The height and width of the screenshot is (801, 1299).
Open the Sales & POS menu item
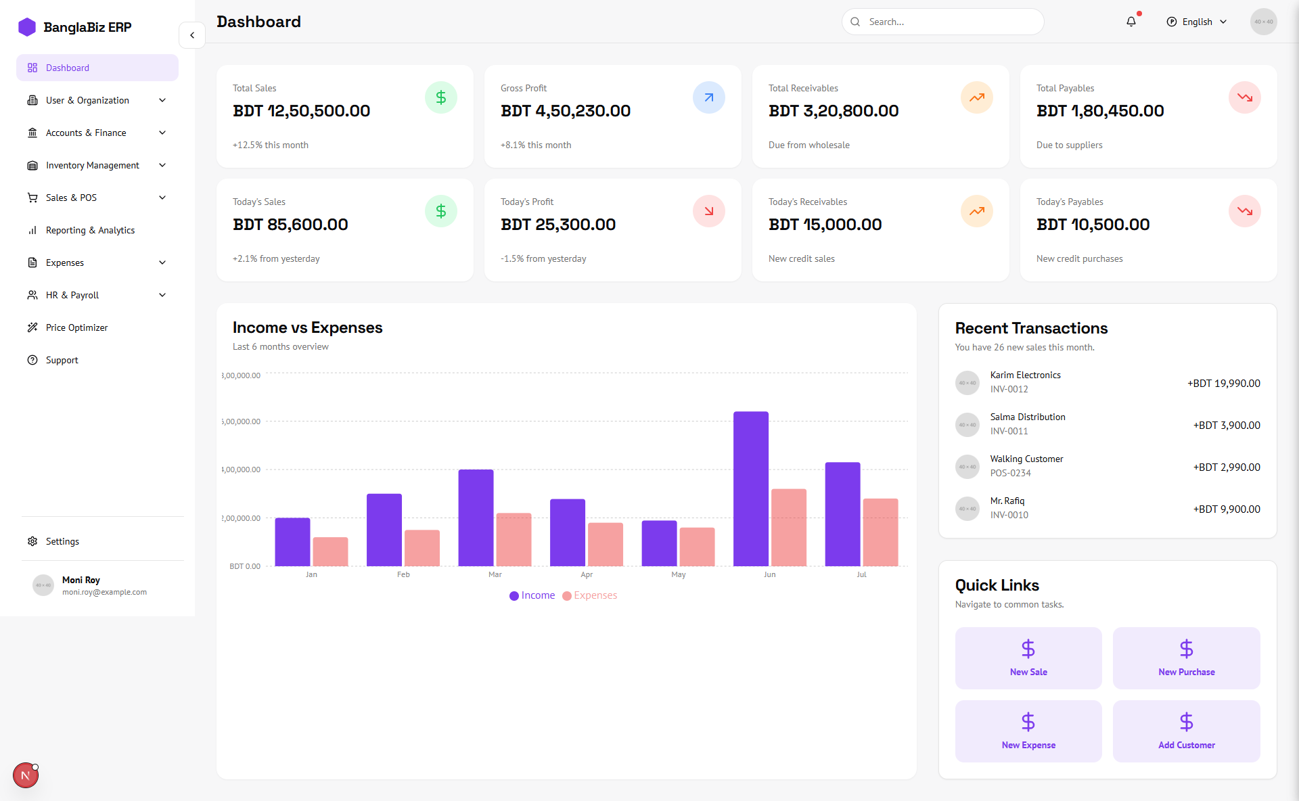[70, 198]
